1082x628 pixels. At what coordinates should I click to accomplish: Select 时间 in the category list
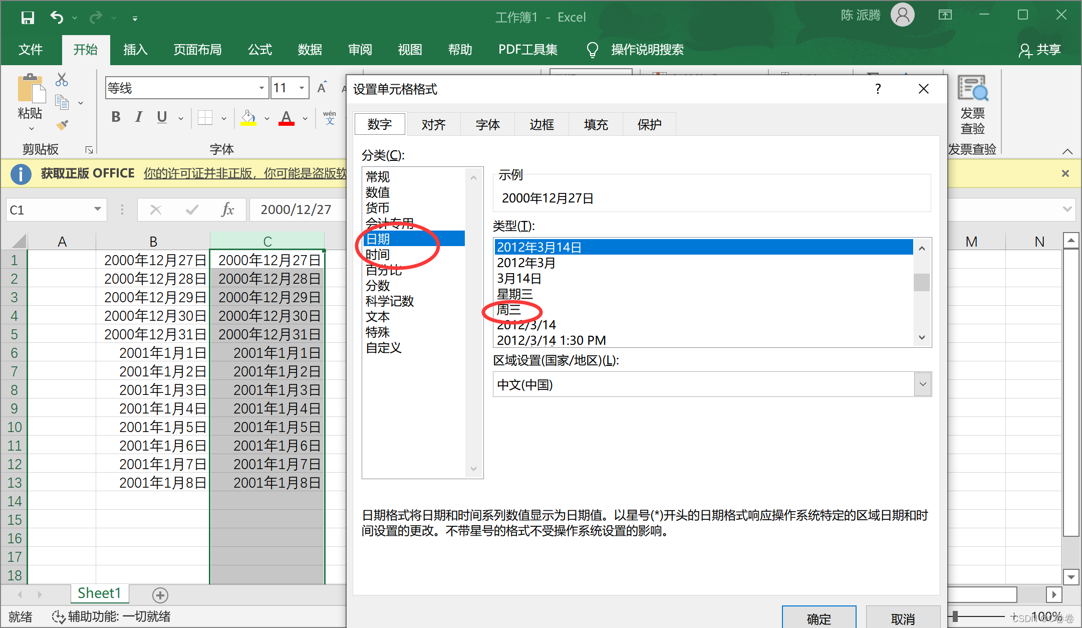pos(378,255)
